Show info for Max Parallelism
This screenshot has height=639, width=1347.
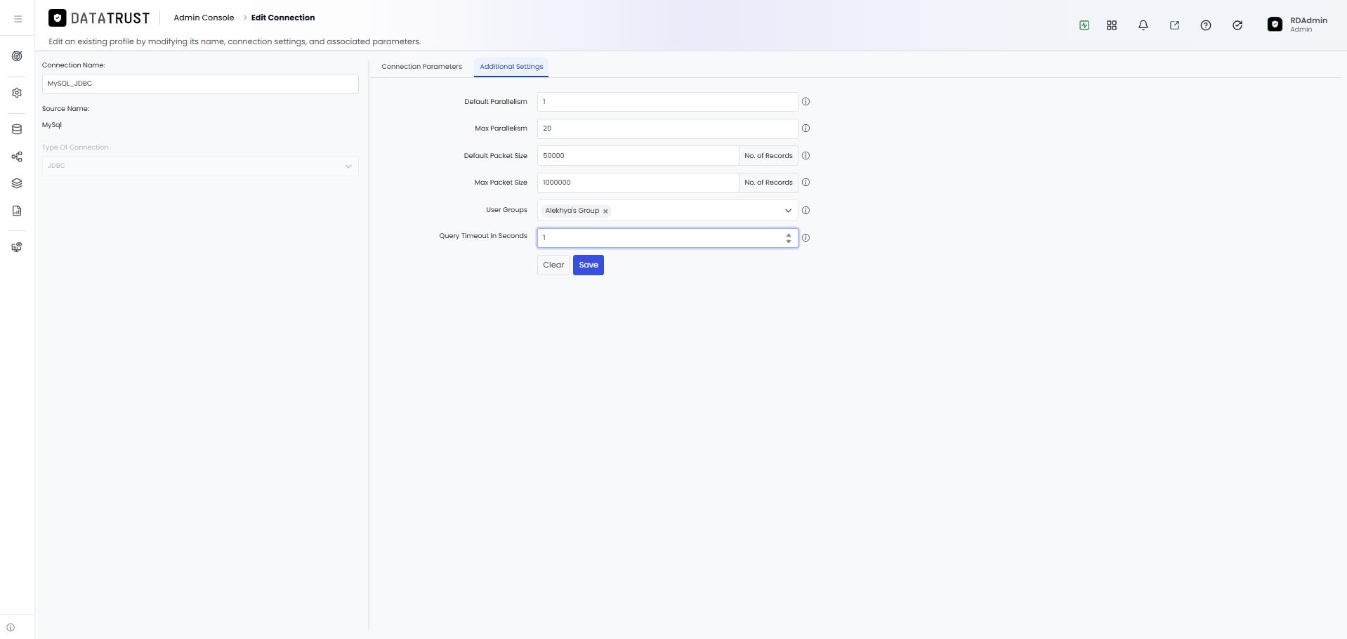(806, 129)
